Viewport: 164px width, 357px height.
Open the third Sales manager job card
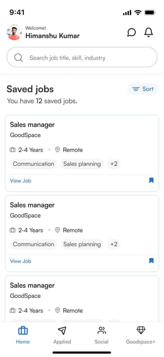coord(82,299)
